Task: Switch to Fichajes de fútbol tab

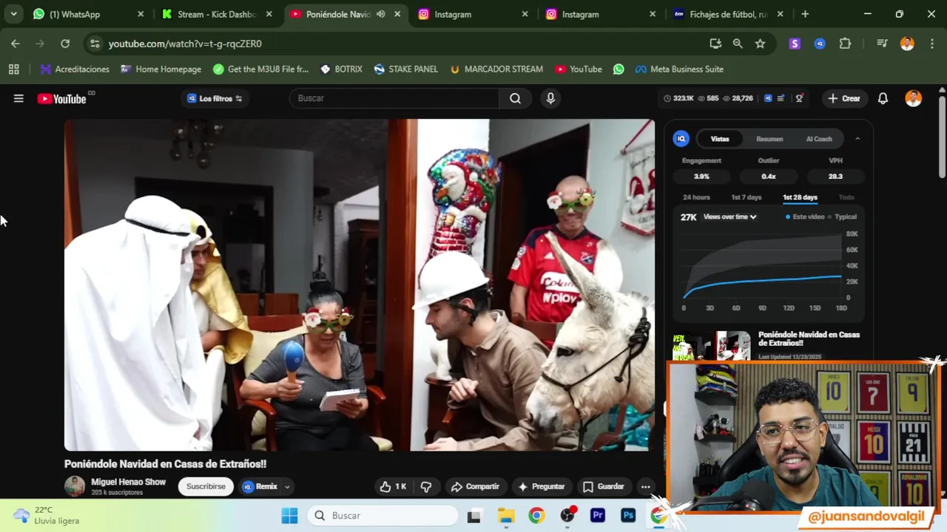Action: pos(729,14)
